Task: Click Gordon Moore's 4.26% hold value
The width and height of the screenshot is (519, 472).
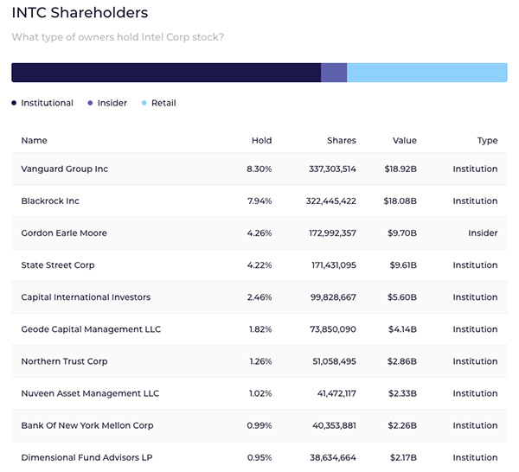Action: [x=259, y=233]
